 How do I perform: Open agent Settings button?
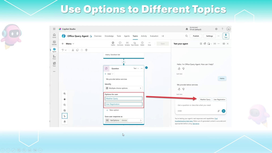coord(209,36)
